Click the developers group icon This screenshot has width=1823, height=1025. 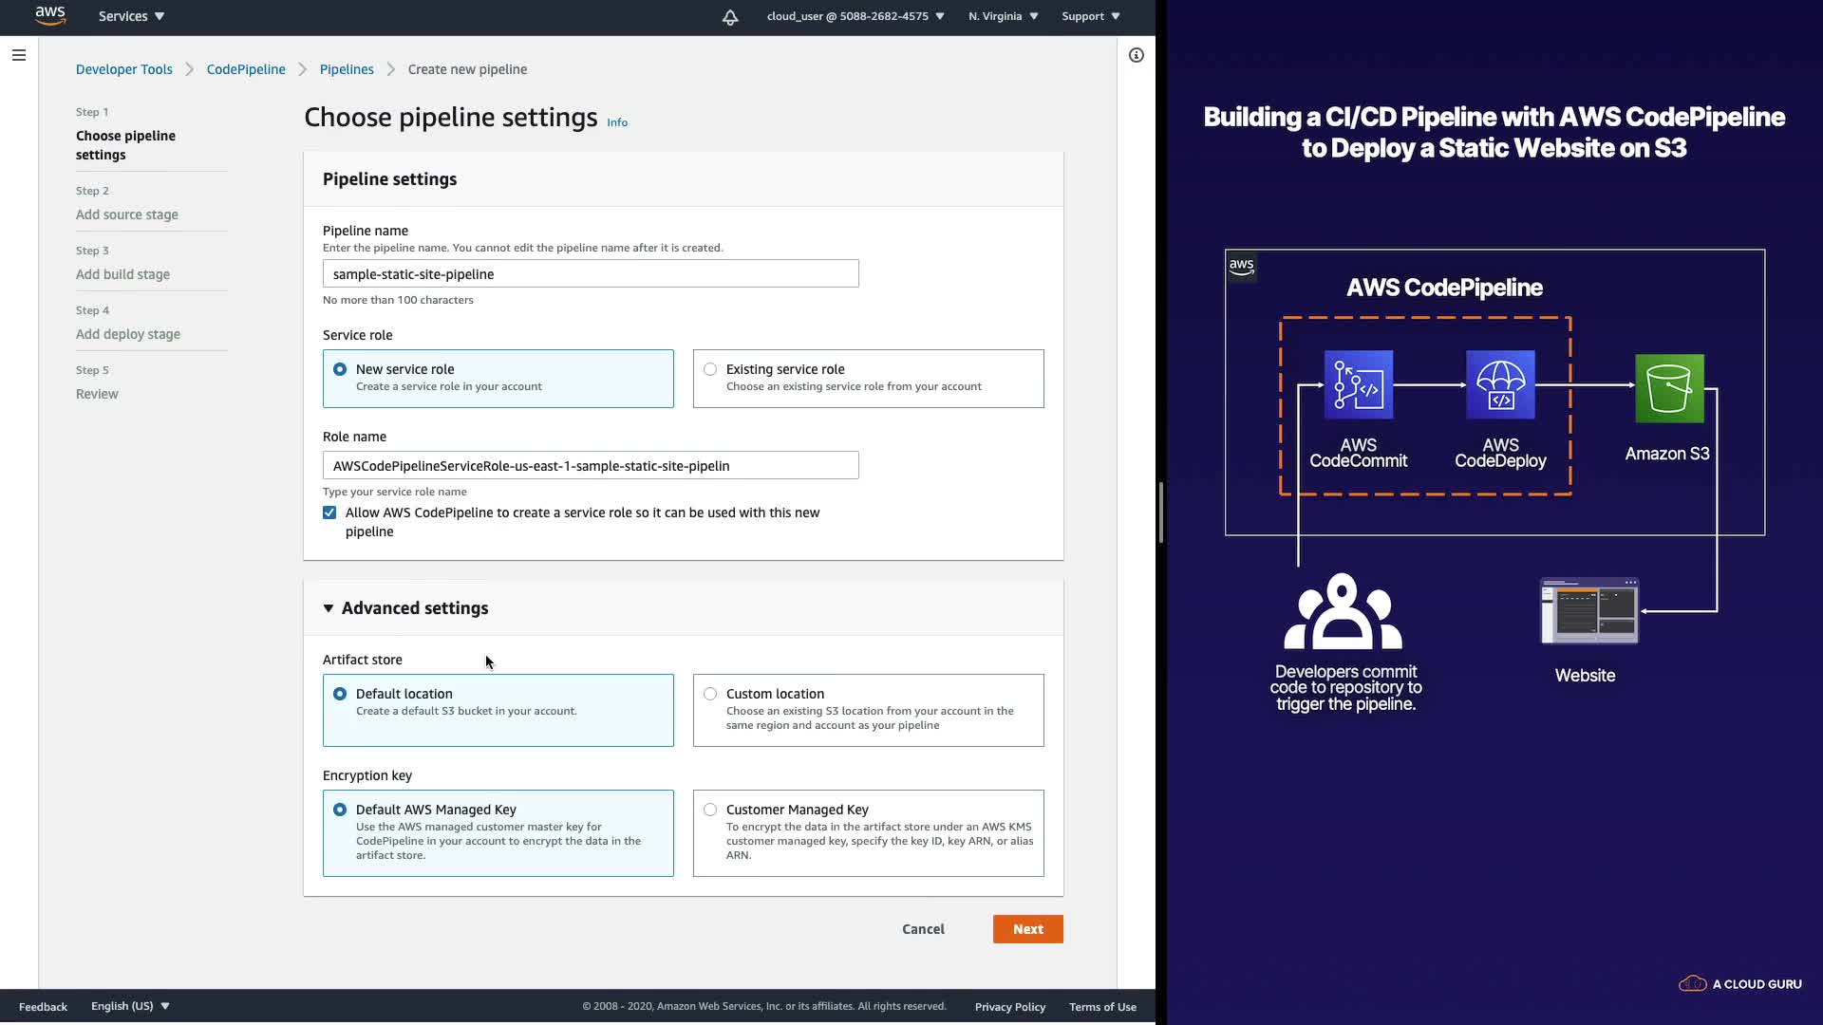[x=1343, y=612]
